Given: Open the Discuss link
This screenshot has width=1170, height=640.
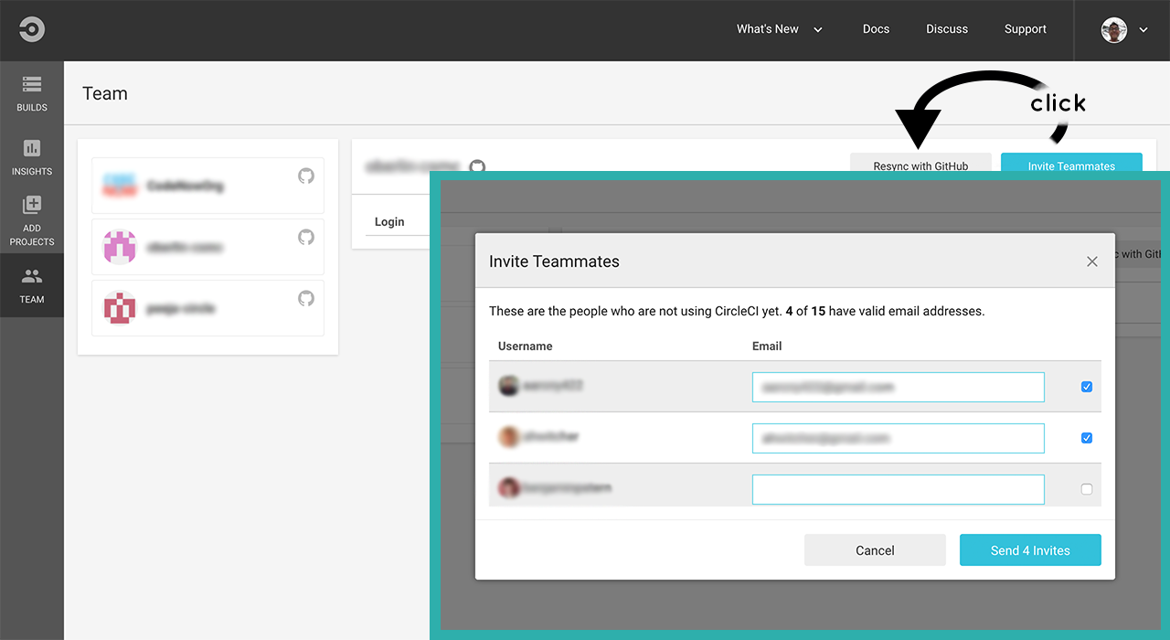Looking at the screenshot, I should 947,29.
